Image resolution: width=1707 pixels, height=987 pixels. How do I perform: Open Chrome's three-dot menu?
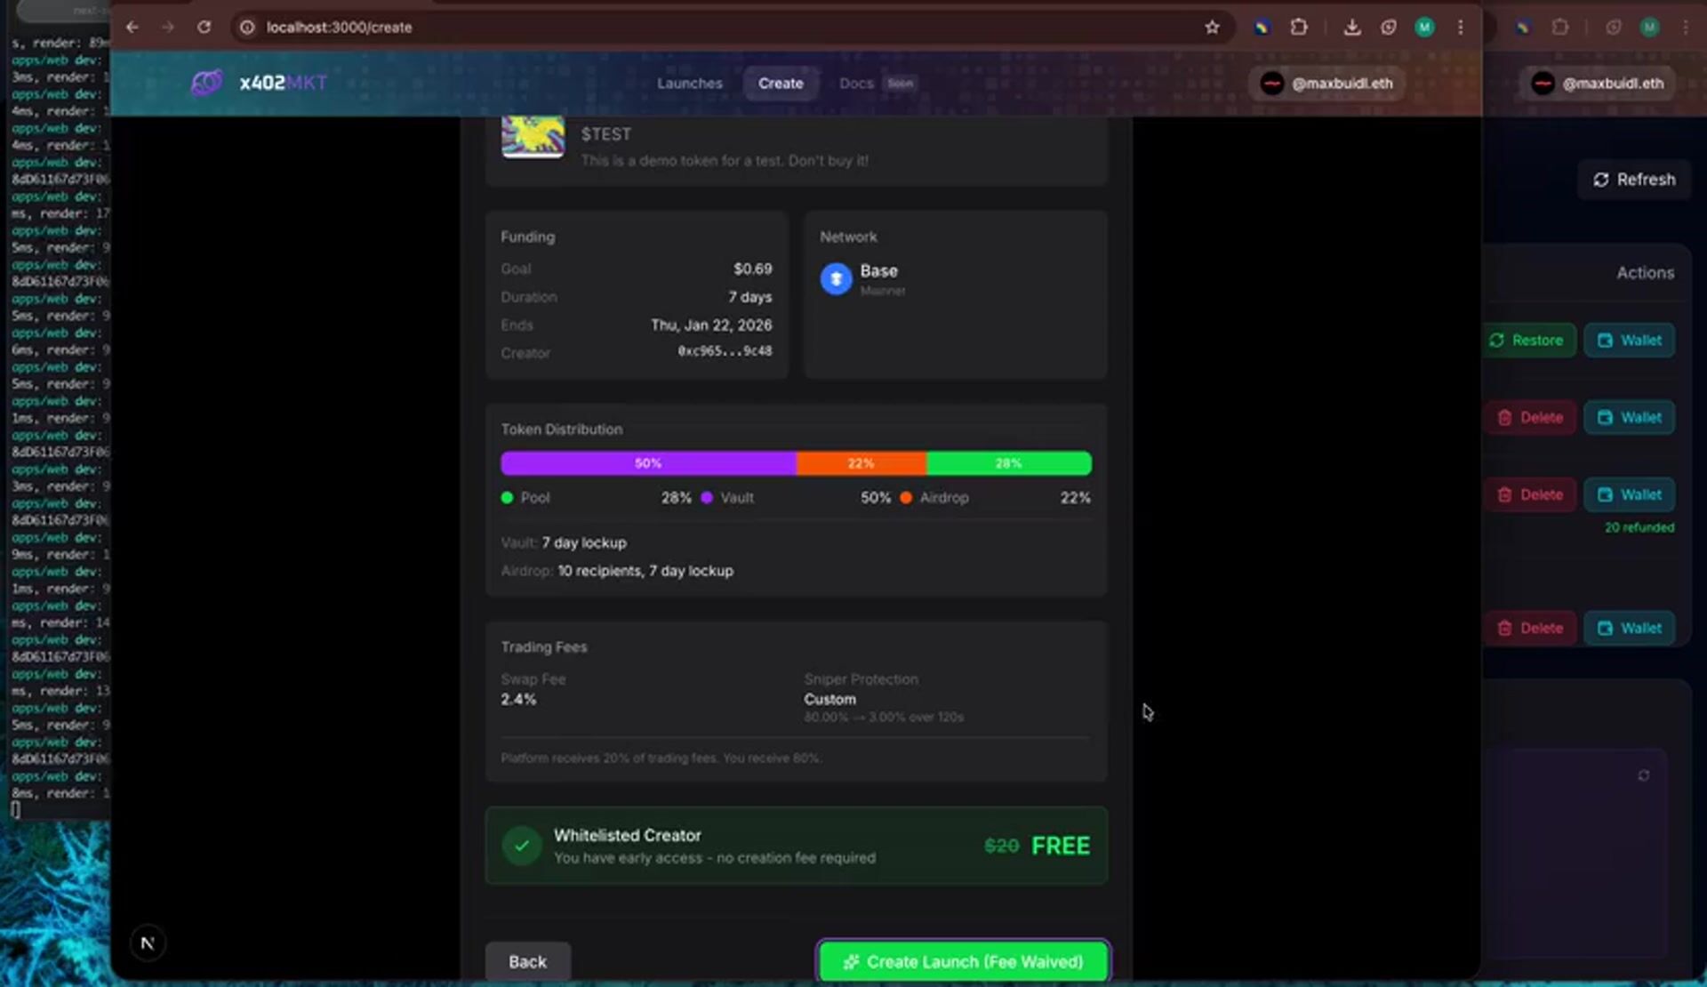click(1461, 28)
